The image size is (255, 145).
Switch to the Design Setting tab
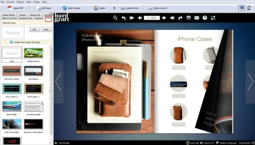(x=8, y=15)
